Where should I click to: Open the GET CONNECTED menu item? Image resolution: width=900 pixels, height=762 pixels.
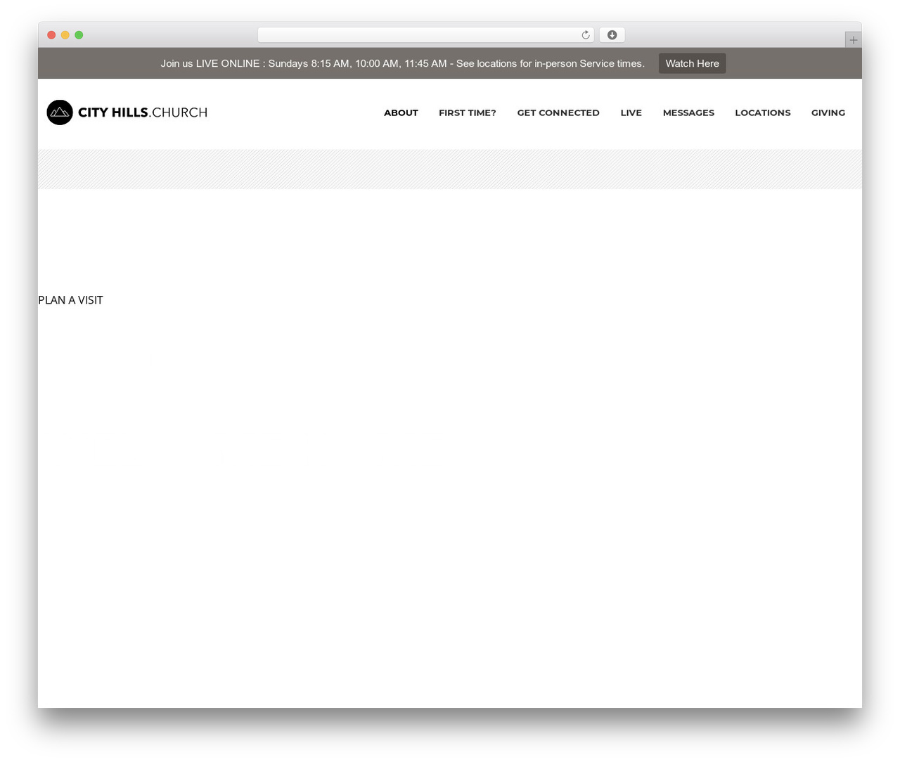pyautogui.click(x=558, y=112)
